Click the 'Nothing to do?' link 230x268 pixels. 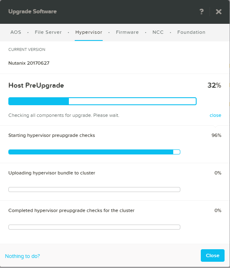[23, 256]
